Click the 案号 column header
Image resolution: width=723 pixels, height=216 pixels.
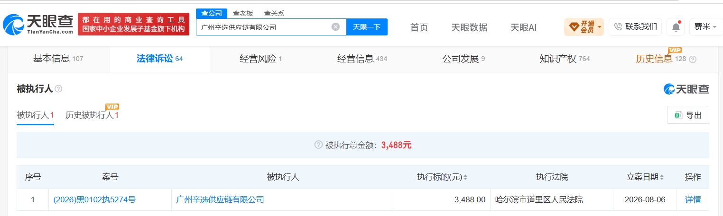coord(110,177)
